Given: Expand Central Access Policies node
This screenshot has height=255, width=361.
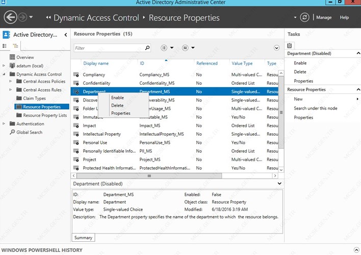Looking at the screenshot, I should (x=10, y=81).
